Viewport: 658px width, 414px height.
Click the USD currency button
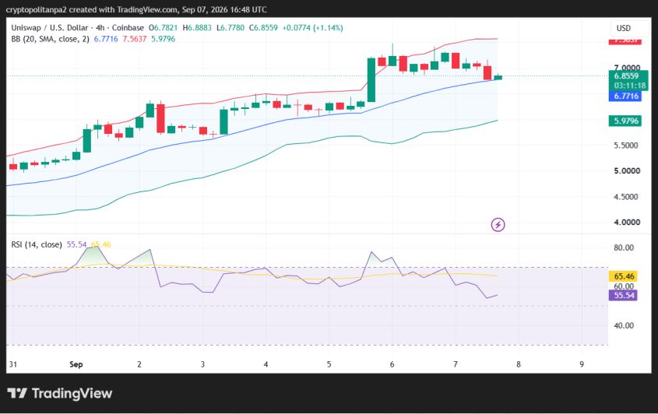point(623,28)
